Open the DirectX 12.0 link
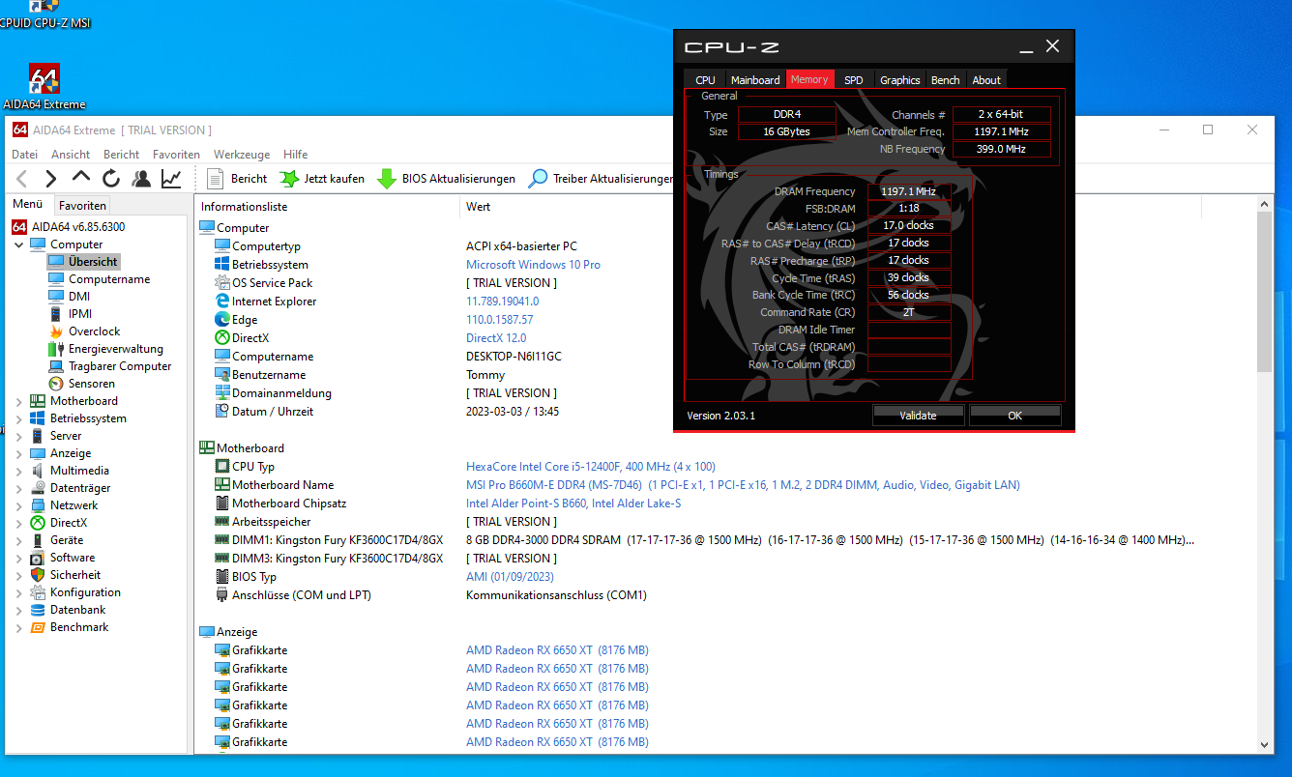 496,338
